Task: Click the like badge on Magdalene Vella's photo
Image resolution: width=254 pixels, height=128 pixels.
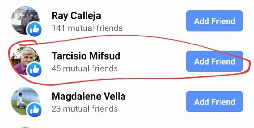Action: [x=34, y=110]
